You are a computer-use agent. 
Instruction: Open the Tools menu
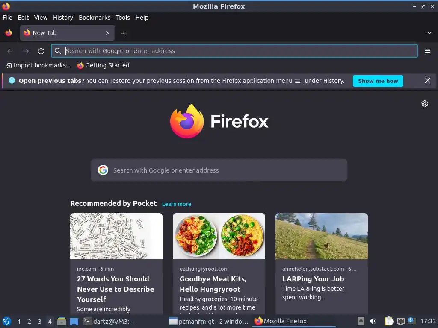pos(123,18)
